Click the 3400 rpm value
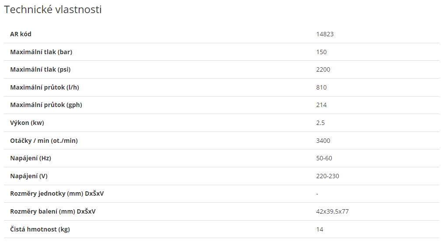Screen dimensions: 445x242 coord(323,141)
